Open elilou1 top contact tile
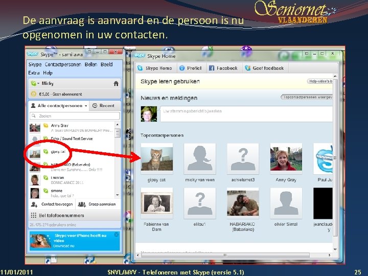 coord(200,203)
